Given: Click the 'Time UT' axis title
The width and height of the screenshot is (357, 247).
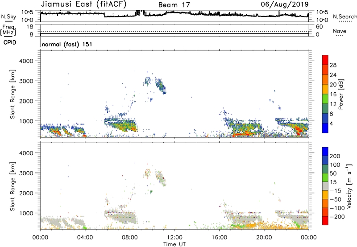Looking at the screenshot, I should pyautogui.click(x=174, y=244).
